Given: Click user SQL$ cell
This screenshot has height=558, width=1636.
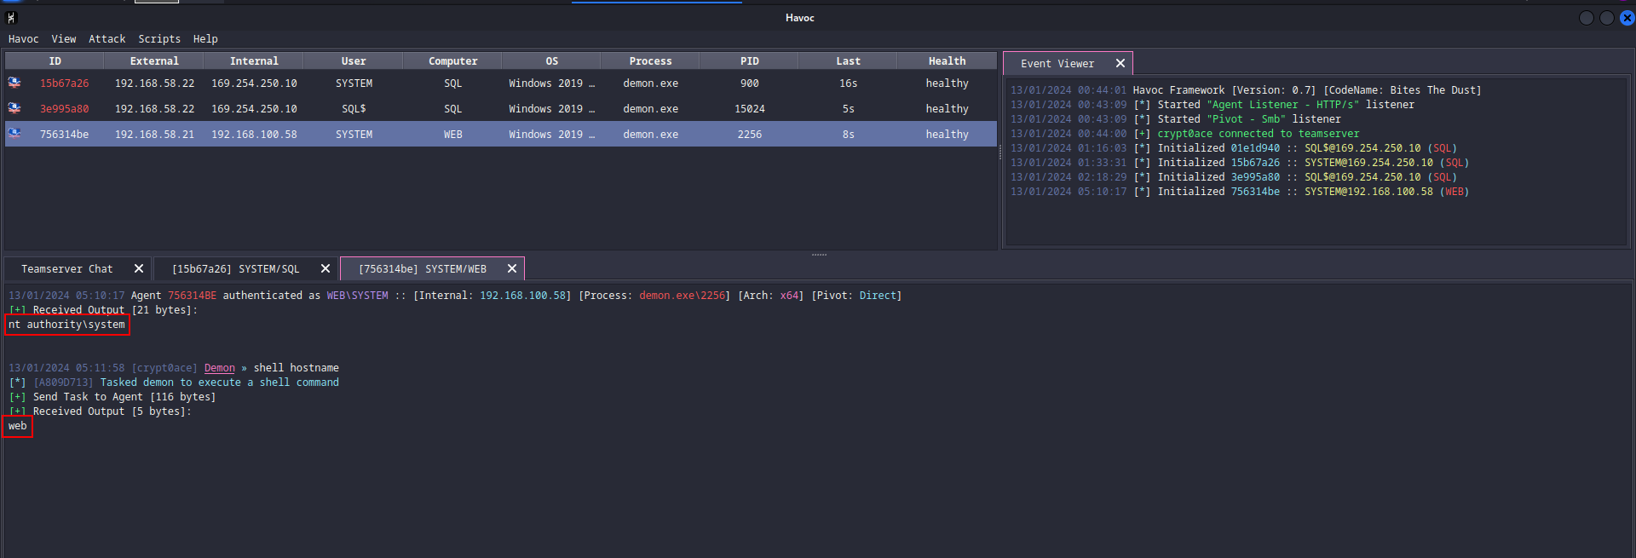Looking at the screenshot, I should [354, 109].
